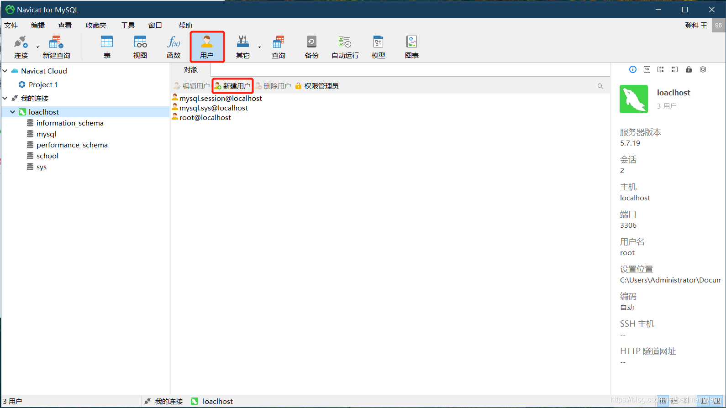Select the User toolbar icon

click(207, 47)
